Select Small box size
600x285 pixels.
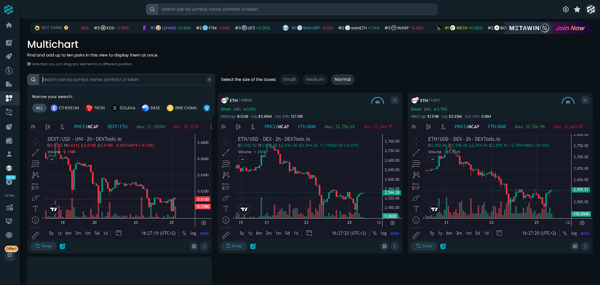[289, 79]
